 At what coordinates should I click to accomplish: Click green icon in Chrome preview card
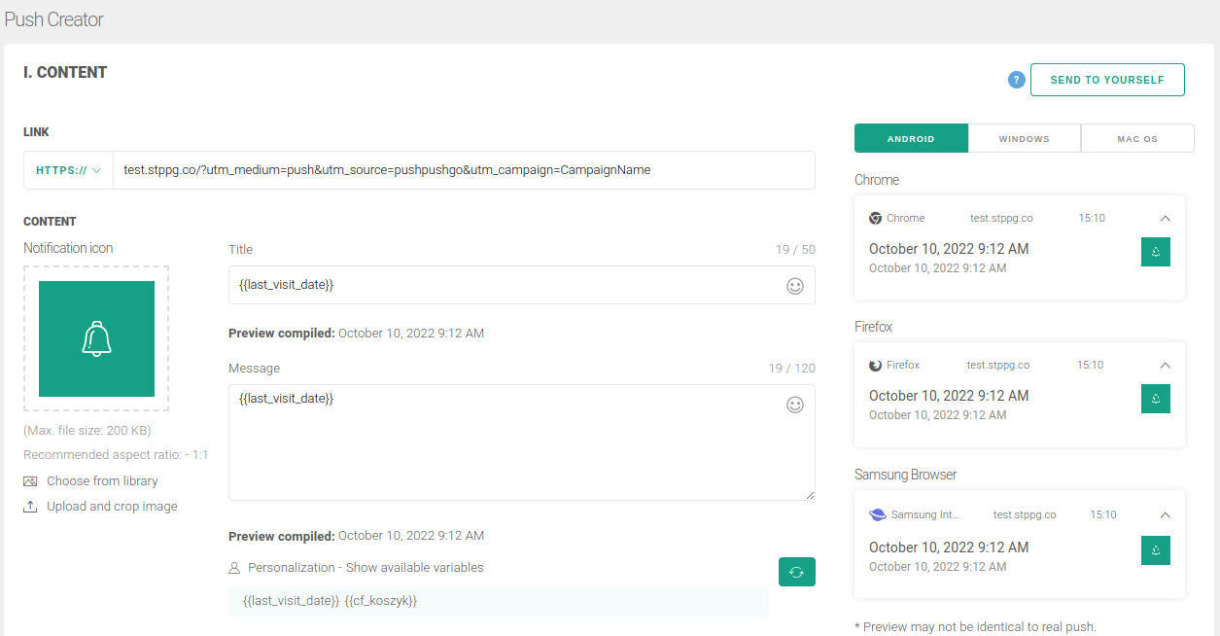tap(1155, 252)
